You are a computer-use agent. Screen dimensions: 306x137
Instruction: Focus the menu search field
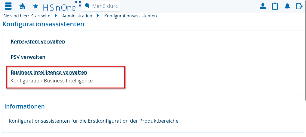[105, 6]
